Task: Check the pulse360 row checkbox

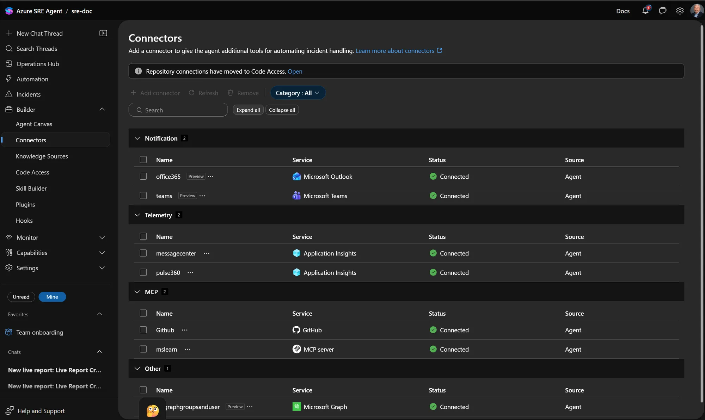Action: point(143,272)
